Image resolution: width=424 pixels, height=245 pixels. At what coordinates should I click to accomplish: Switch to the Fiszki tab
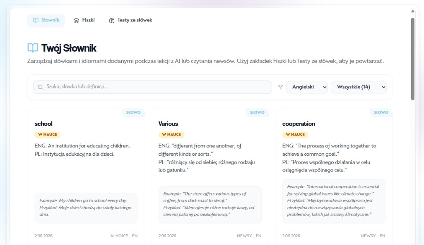coord(84,21)
